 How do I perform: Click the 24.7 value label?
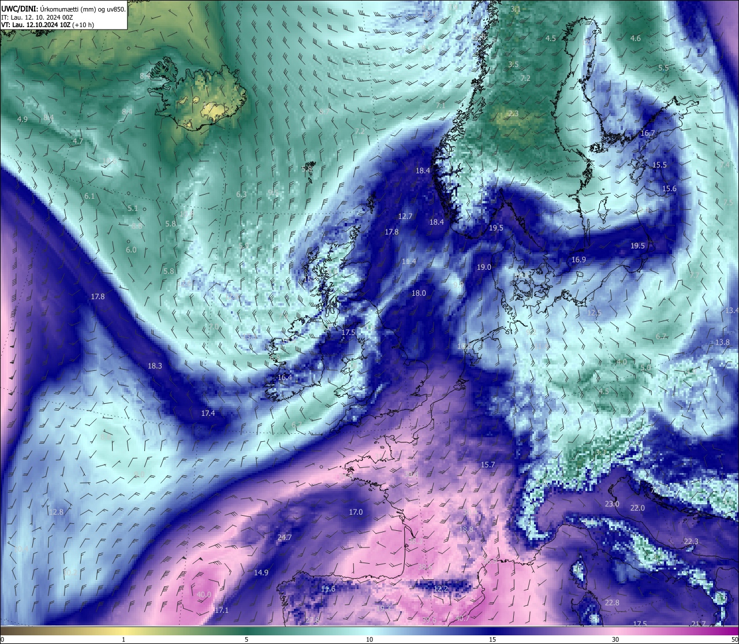tap(285, 537)
